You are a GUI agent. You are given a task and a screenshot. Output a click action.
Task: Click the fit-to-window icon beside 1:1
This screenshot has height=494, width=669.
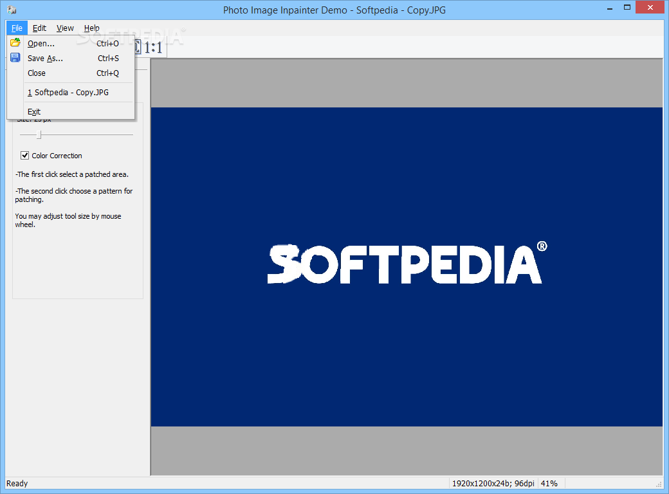click(x=138, y=47)
